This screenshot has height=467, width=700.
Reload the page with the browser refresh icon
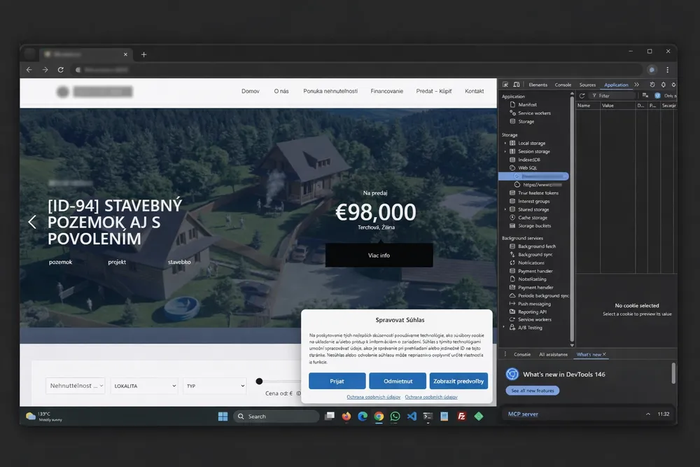(61, 69)
